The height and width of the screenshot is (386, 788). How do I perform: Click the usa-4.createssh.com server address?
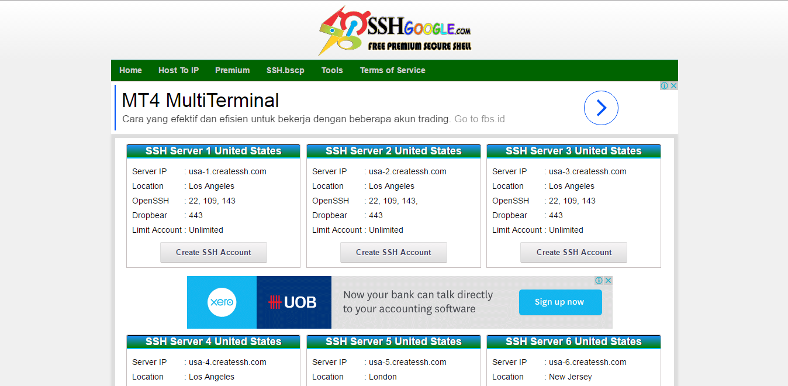click(227, 362)
